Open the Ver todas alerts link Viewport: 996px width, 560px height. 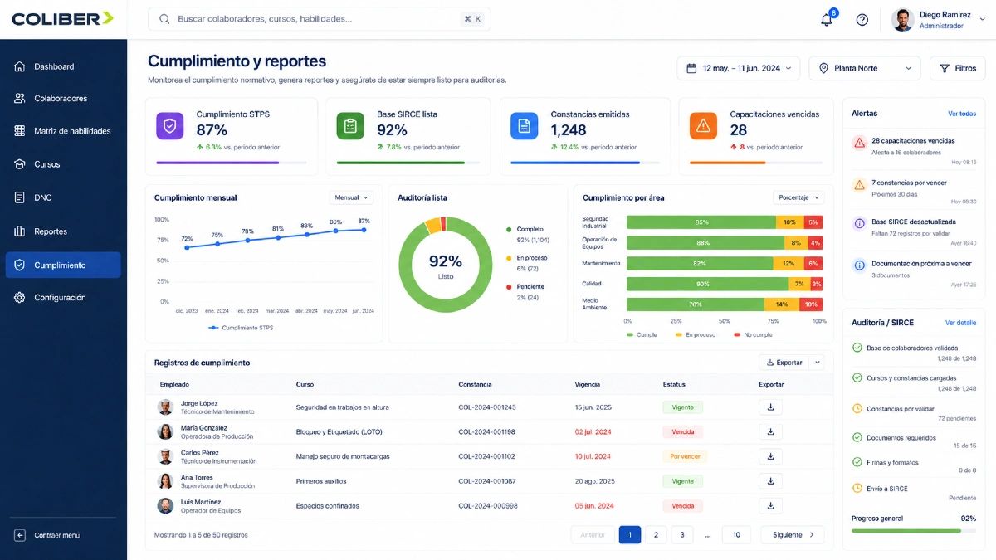point(962,114)
